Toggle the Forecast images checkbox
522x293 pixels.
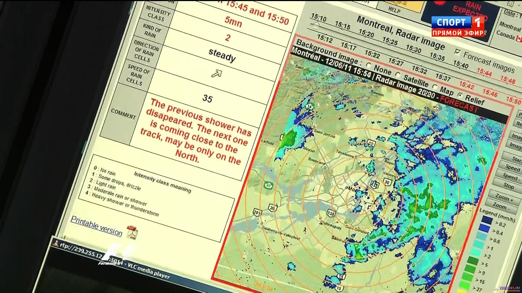coord(458,52)
